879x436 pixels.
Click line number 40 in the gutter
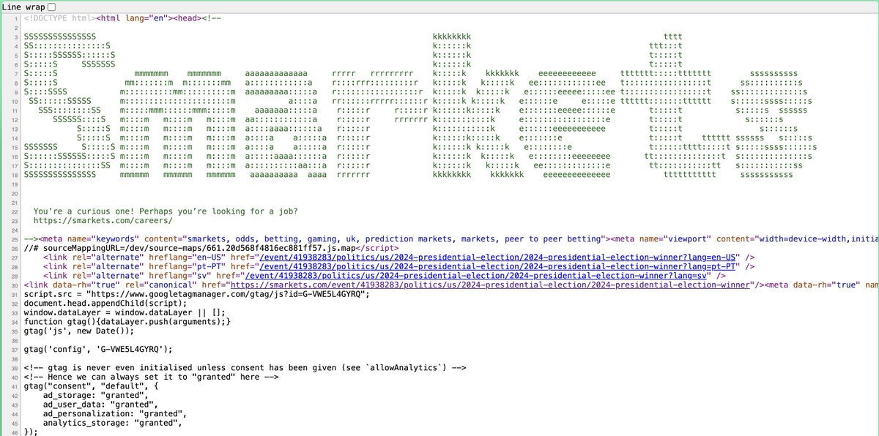pyautogui.click(x=15, y=377)
